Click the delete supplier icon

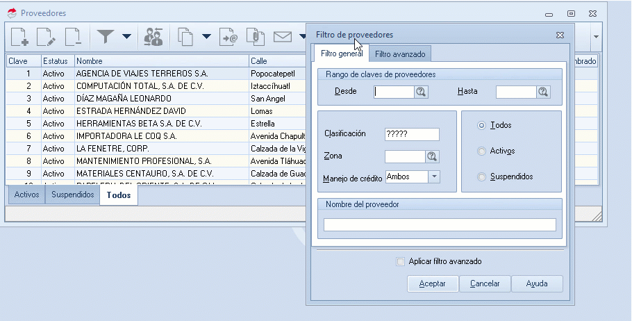click(x=73, y=37)
